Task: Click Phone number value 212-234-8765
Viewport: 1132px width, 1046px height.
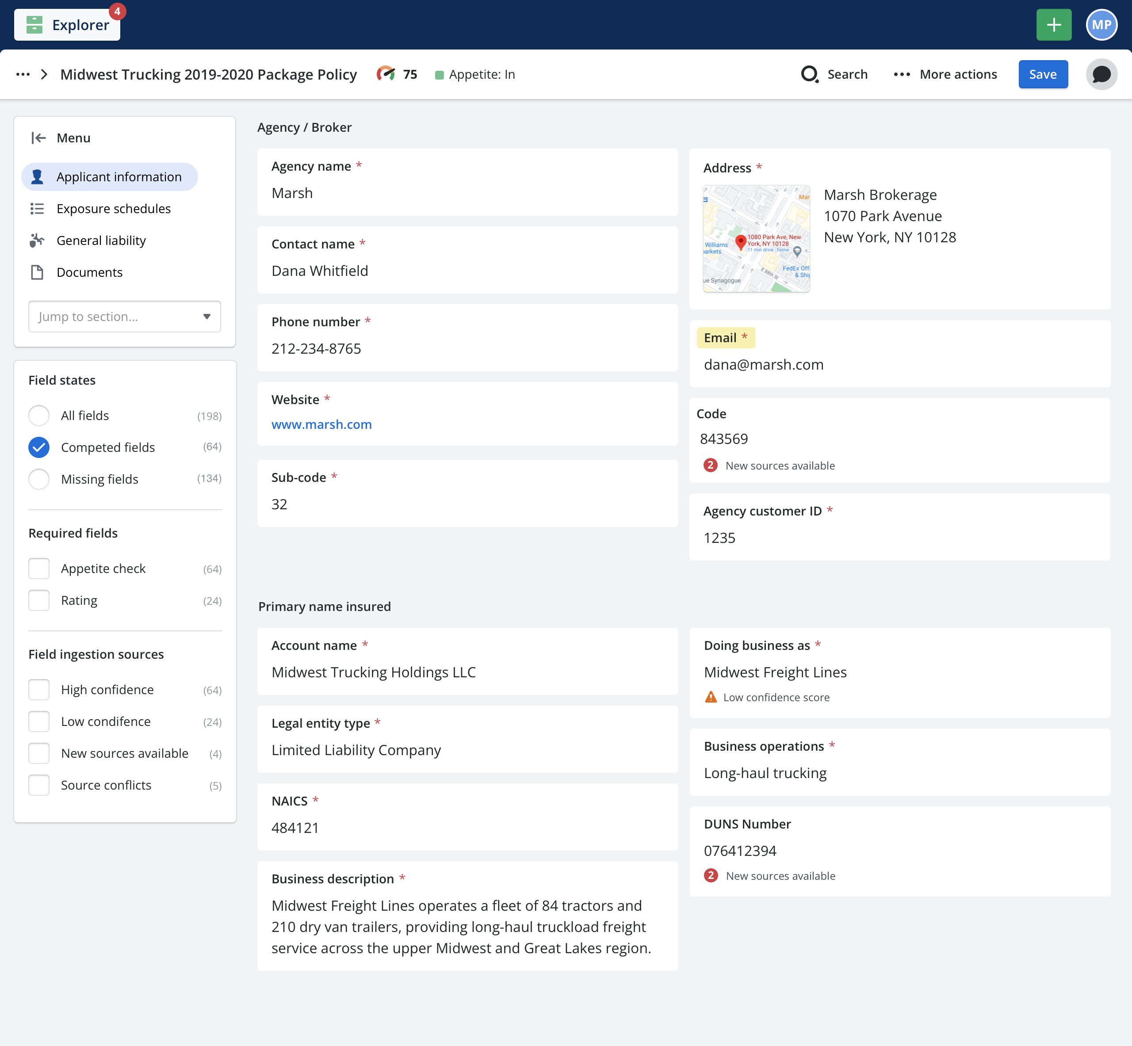Action: (x=316, y=348)
